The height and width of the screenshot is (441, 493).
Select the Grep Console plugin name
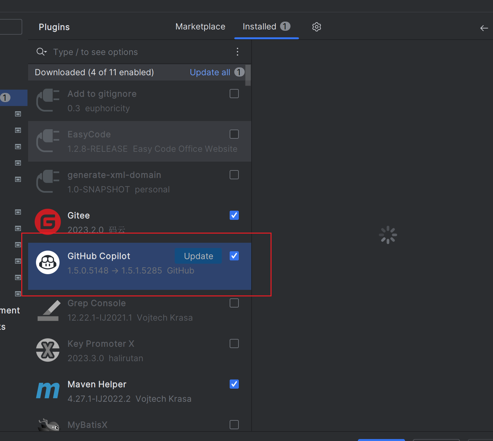click(97, 303)
